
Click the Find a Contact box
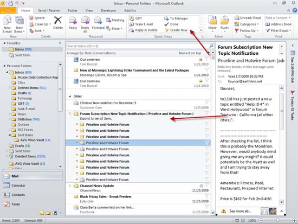click(x=278, y=18)
